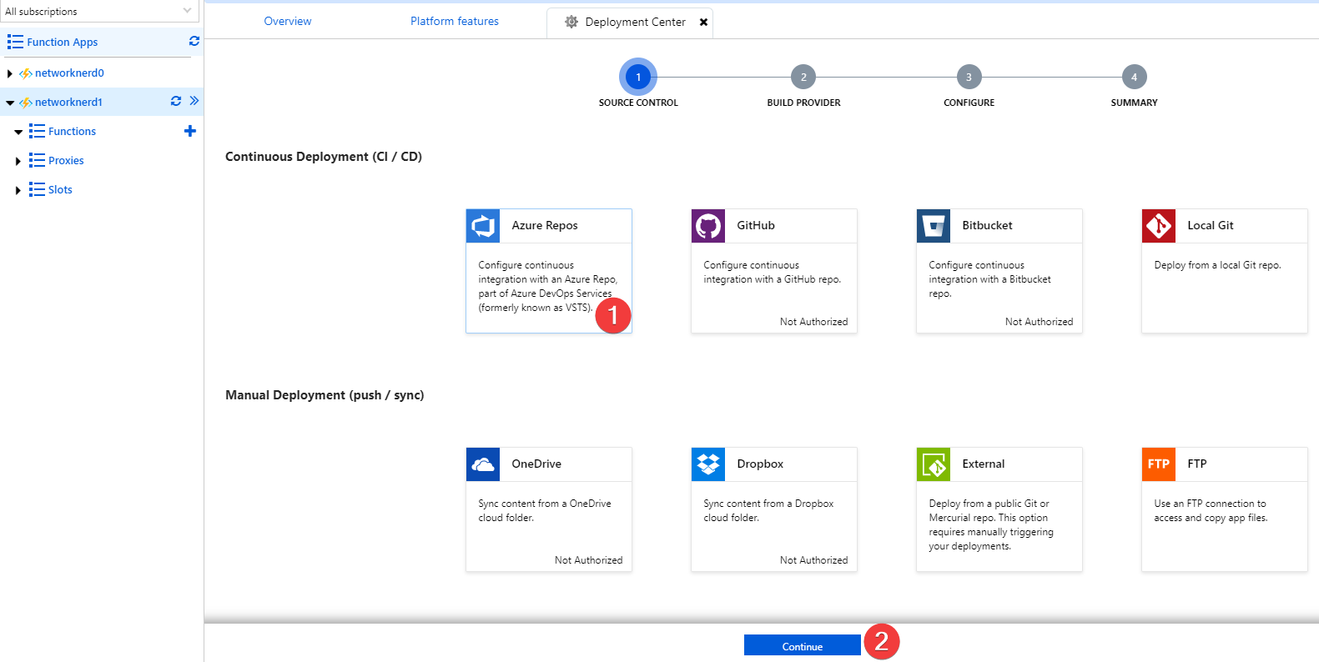The image size is (1319, 662).
Task: Click the Functions list icon
Action: click(x=37, y=131)
